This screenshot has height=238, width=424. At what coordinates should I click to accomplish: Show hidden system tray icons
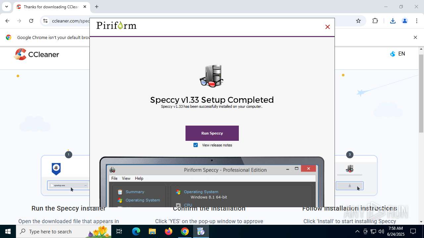[x=357, y=231]
